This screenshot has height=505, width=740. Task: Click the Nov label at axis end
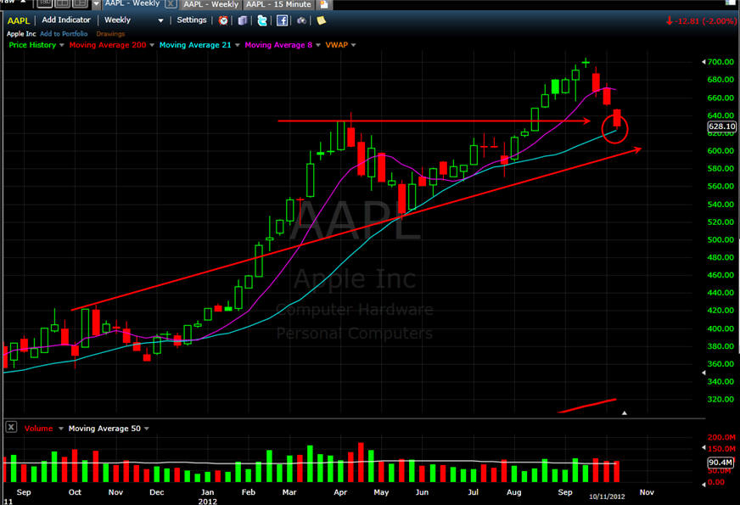pyautogui.click(x=647, y=492)
